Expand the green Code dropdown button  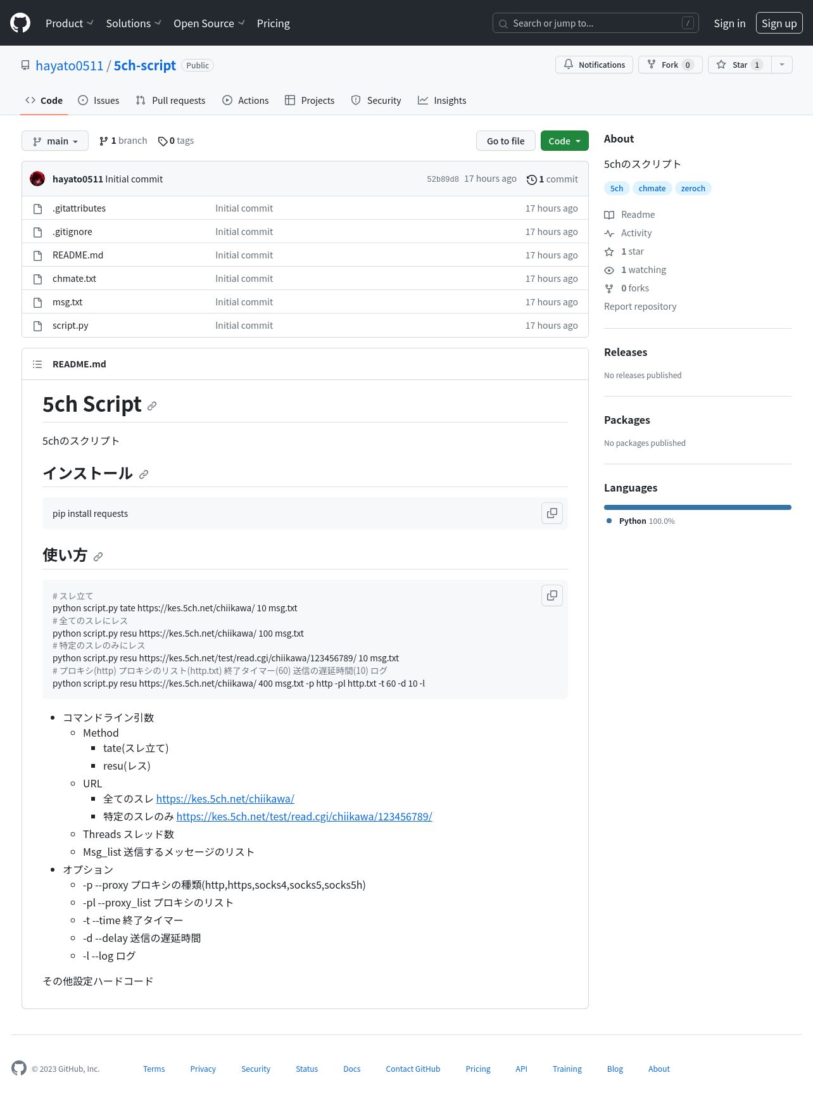(565, 141)
